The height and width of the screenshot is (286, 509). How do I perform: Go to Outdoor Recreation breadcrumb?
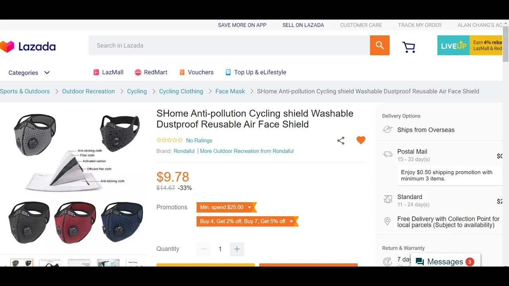click(88, 91)
